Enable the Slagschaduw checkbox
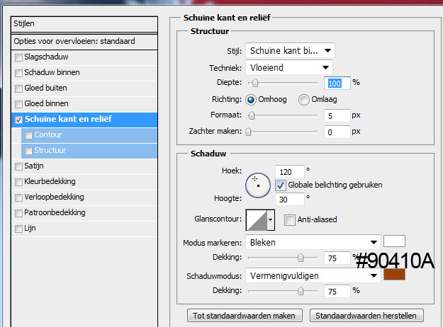This screenshot has height=327, width=443. click(x=18, y=57)
